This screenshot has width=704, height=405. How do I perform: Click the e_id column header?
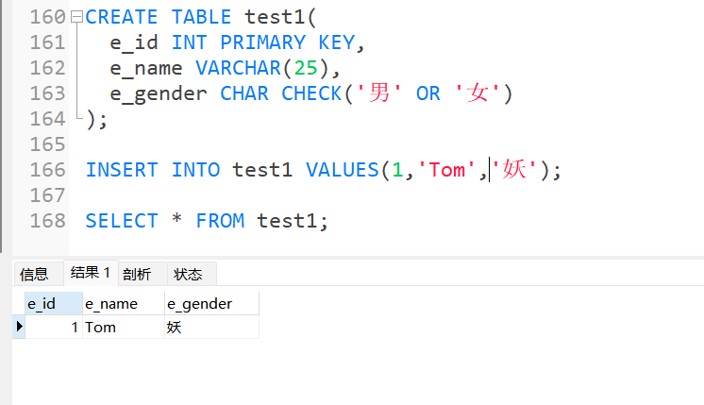tap(54, 304)
